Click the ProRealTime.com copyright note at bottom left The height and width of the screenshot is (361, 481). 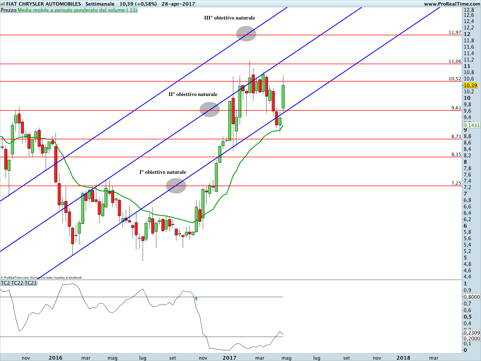pos(41,278)
